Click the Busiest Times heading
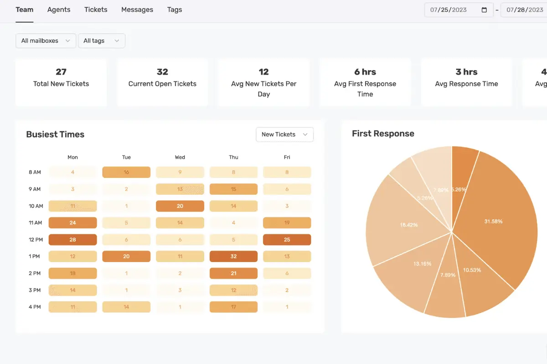 pos(55,134)
